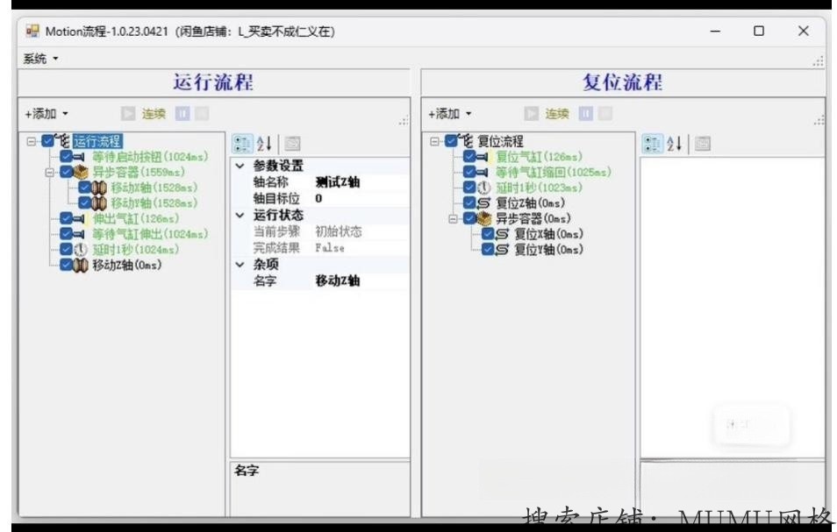Image resolution: width=837 pixels, height=532 pixels.
Task: Collapse the 复位流程 root tree node
Action: (435, 141)
